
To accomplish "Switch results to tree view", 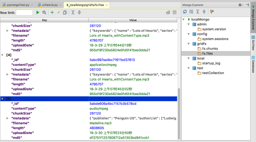I will coord(168,13).
